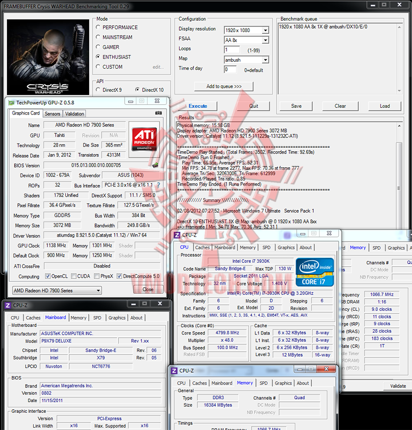The height and width of the screenshot is (430, 412).
Task: Click the Validate button in background CPU-Z
Action: 398,386
